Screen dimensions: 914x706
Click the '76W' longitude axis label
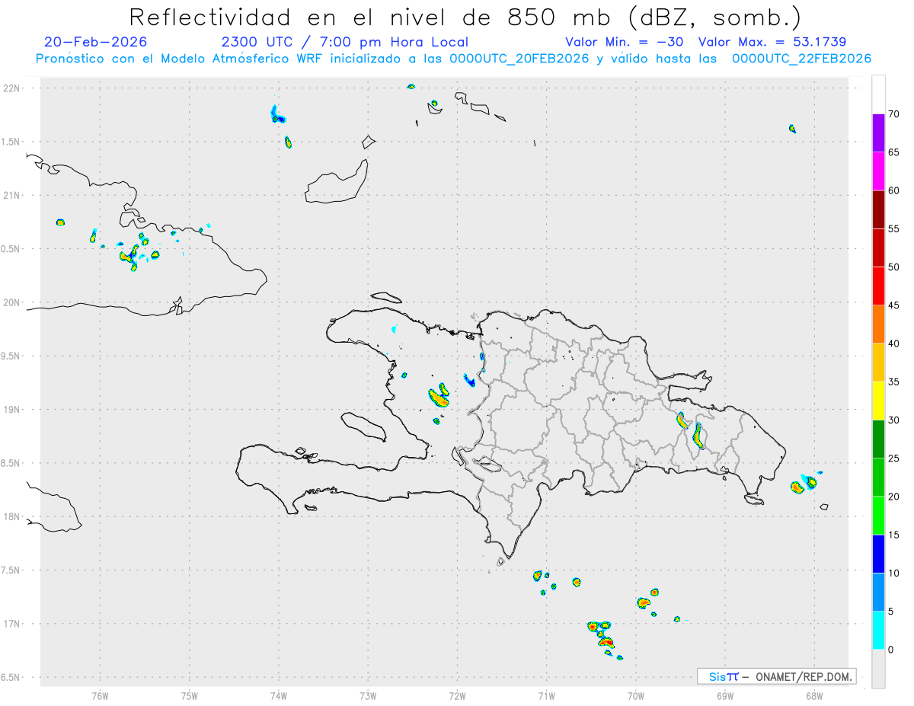point(100,695)
